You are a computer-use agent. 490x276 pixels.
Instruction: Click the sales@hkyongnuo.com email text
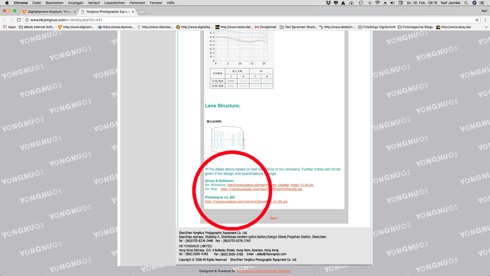tap(271, 254)
